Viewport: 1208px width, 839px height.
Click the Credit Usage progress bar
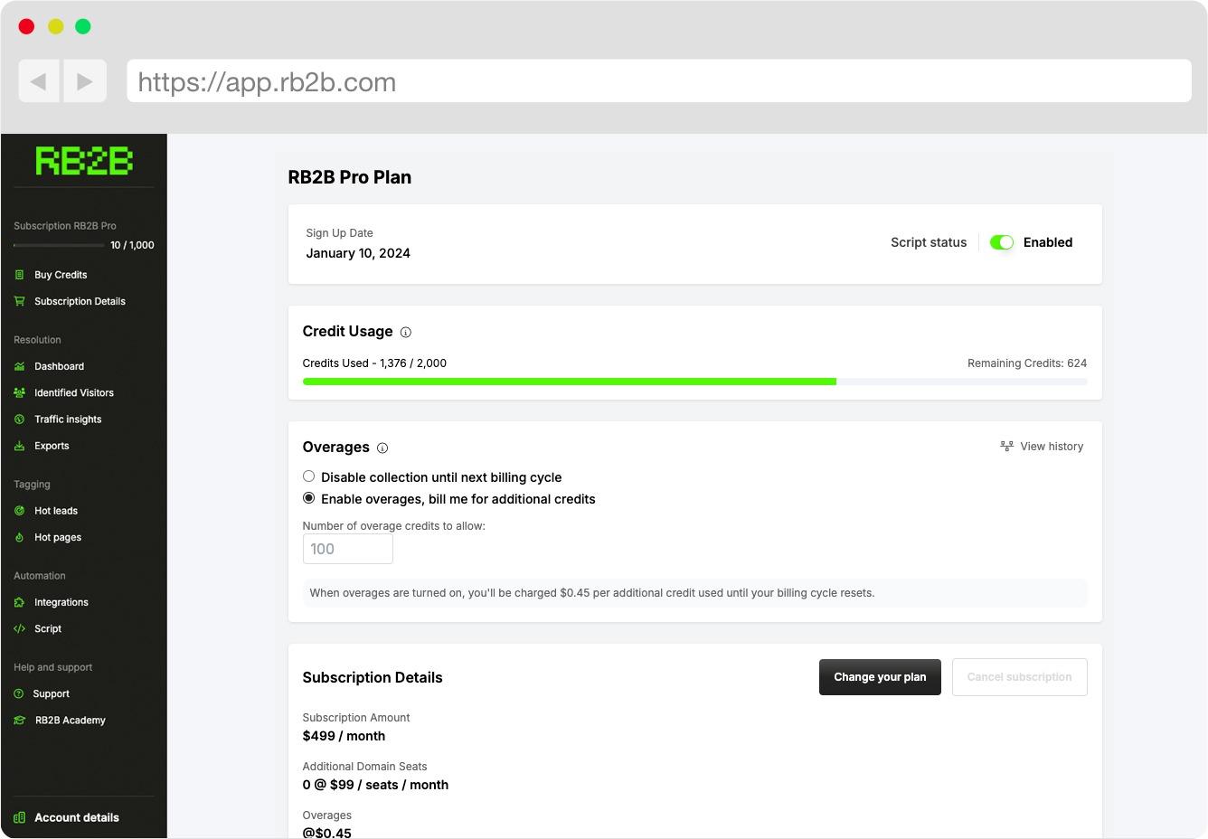tap(695, 382)
